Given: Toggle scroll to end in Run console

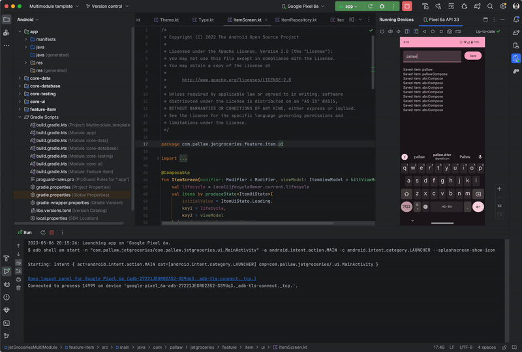Looking at the screenshot, I should click(x=18, y=271).
